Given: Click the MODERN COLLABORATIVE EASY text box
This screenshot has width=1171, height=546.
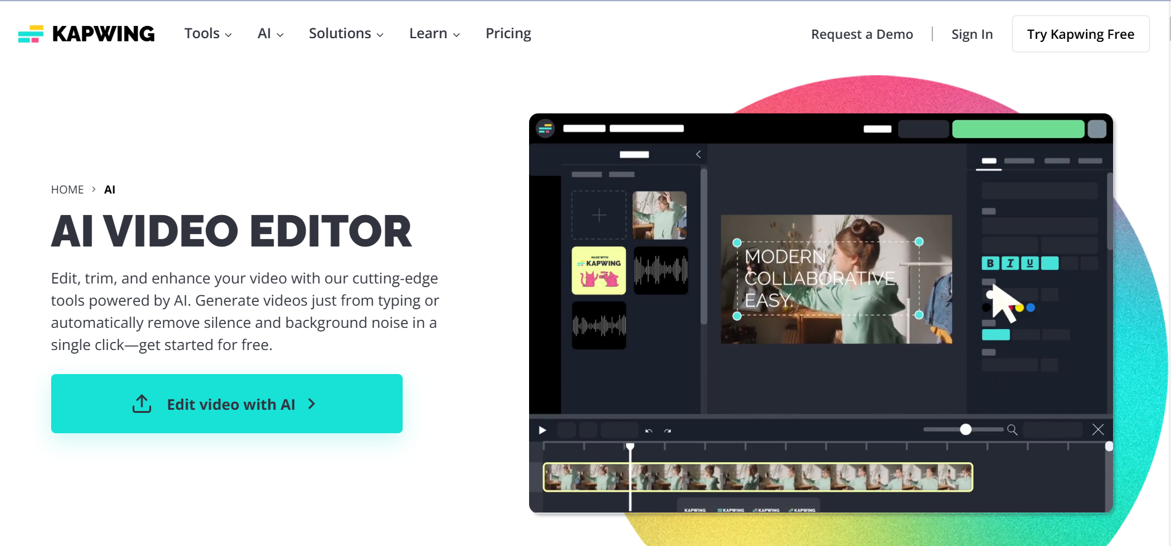Looking at the screenshot, I should click(x=828, y=279).
